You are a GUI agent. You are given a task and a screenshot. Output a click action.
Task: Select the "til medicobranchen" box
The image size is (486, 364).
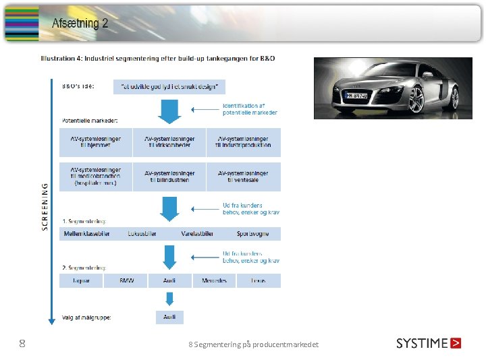(x=96, y=177)
